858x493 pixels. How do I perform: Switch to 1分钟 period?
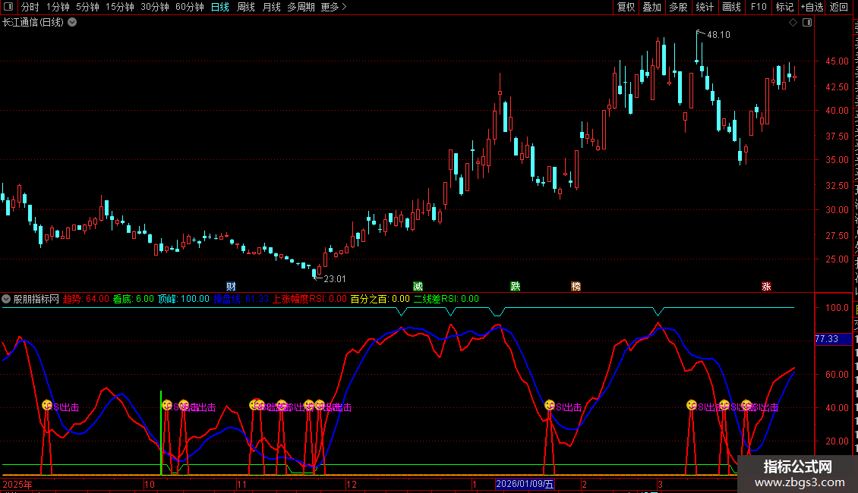[58, 7]
